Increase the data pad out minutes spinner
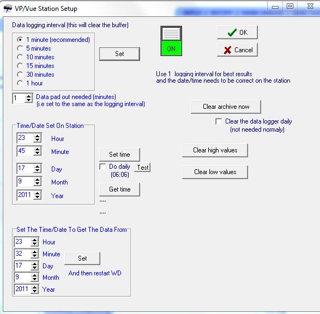The width and height of the screenshot is (320, 314). click(28, 96)
